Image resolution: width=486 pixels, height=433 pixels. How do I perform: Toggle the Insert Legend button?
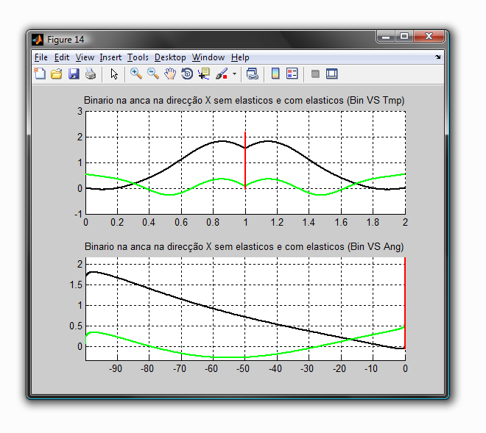(292, 74)
